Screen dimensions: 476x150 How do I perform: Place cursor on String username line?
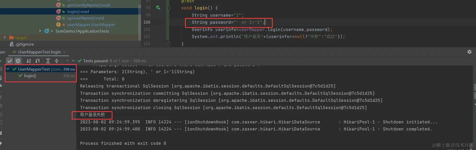(x=217, y=15)
